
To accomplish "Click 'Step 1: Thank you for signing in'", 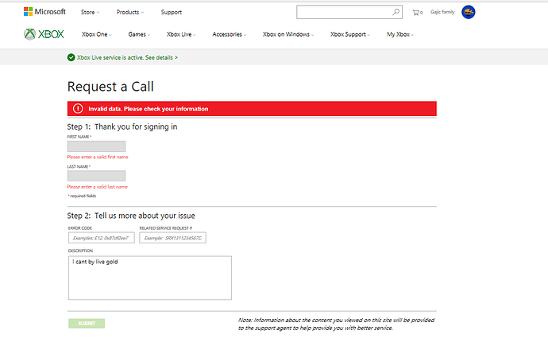I will [122, 126].
